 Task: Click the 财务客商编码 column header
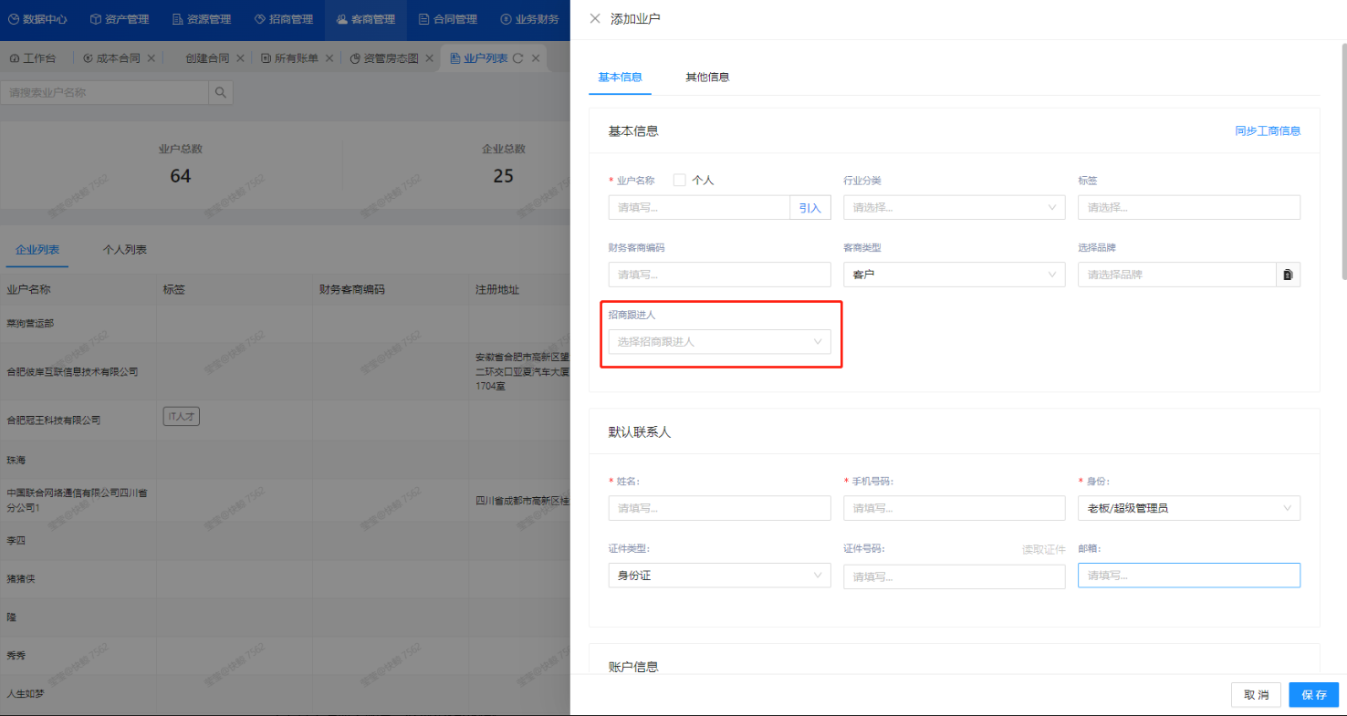click(351, 290)
